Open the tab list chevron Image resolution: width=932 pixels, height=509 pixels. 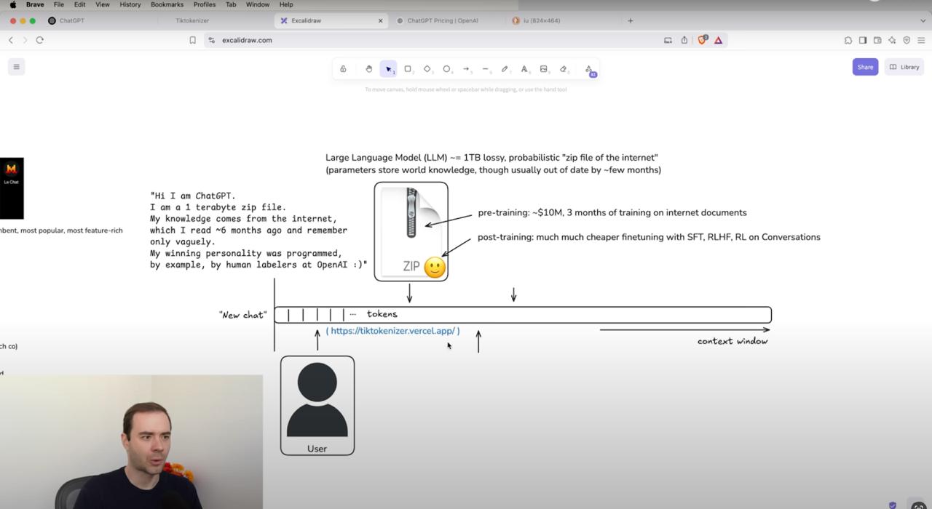click(x=923, y=20)
